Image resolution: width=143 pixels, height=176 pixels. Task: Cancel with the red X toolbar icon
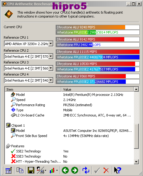click(106, 170)
